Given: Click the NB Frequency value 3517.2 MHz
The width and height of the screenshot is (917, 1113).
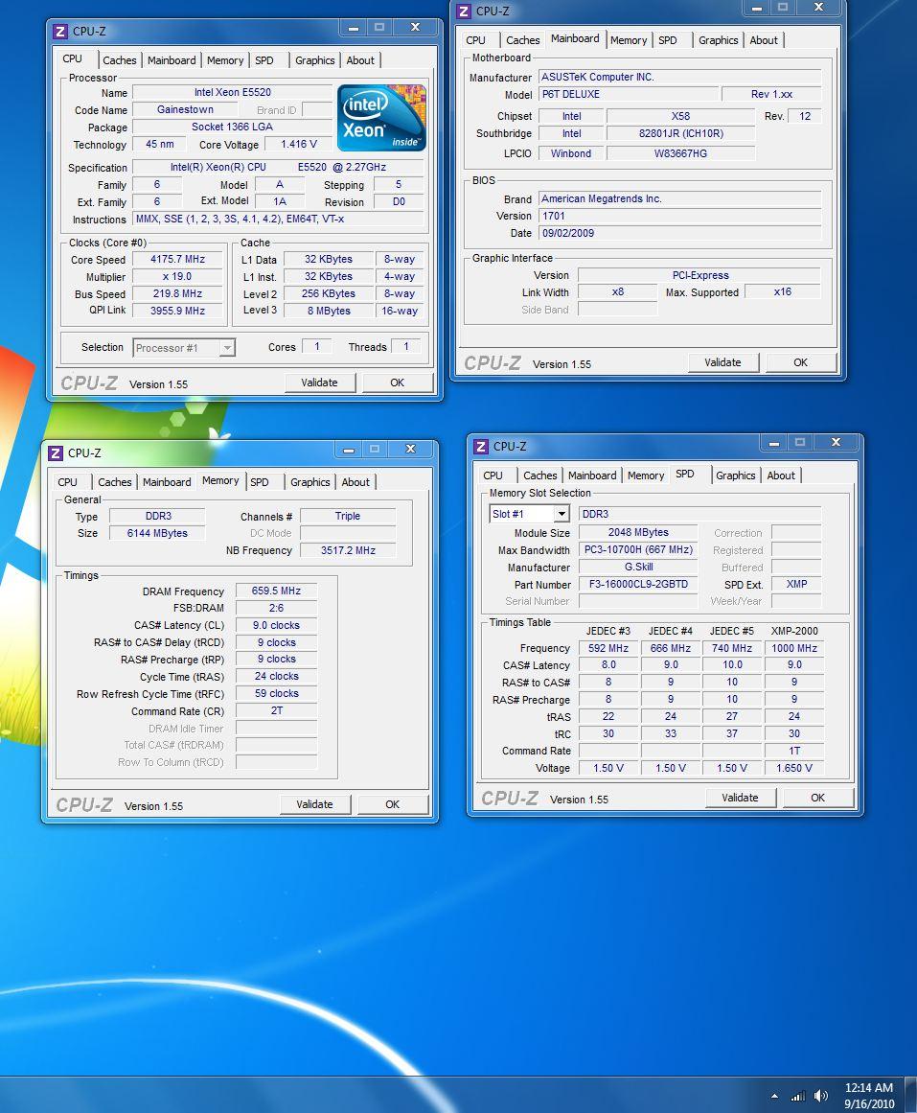Looking at the screenshot, I should pyautogui.click(x=348, y=551).
